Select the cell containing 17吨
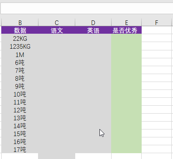 20,149
